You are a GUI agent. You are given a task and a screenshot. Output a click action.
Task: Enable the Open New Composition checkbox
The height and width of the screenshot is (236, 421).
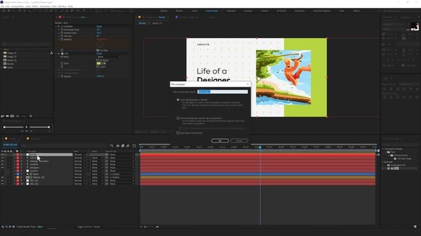click(x=178, y=132)
